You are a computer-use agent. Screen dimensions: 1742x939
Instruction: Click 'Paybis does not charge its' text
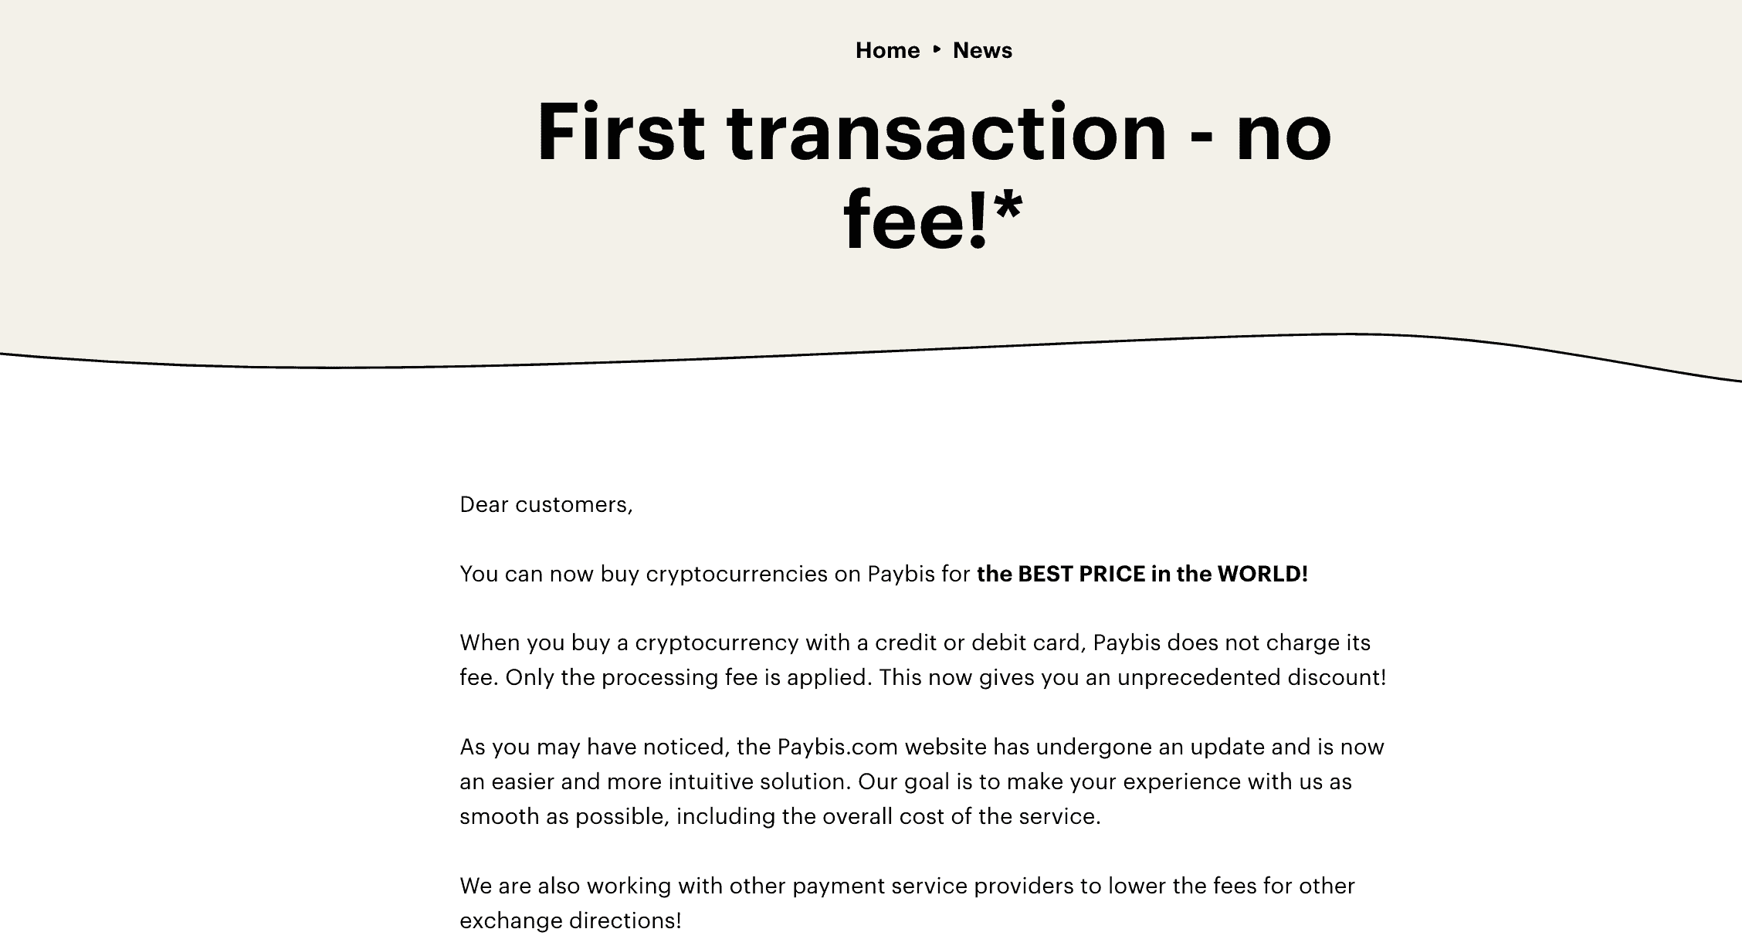tap(1232, 643)
